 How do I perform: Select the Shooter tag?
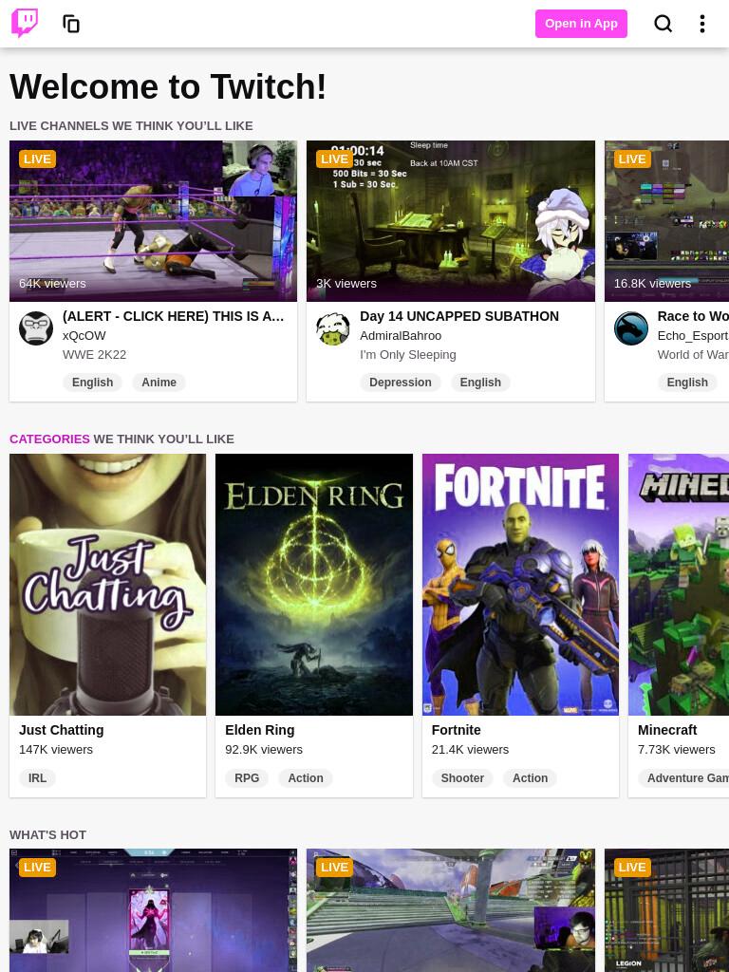tap(462, 778)
